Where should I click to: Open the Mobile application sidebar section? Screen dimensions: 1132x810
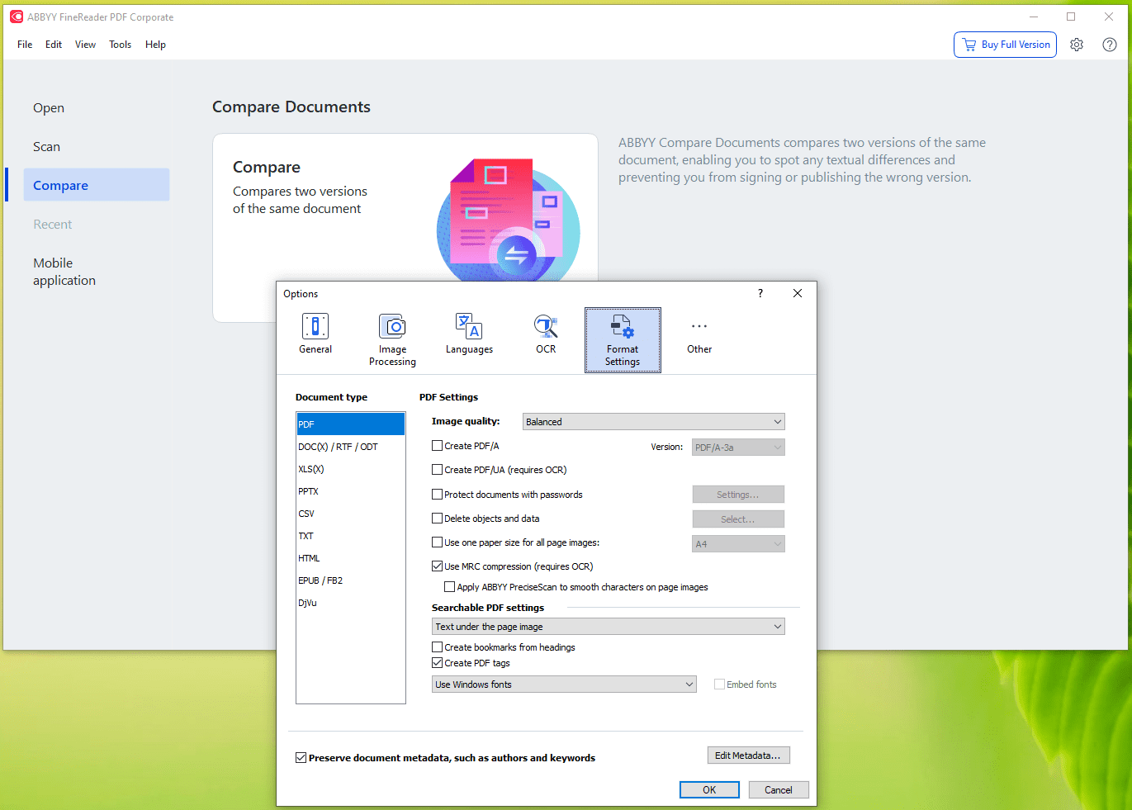click(x=97, y=272)
